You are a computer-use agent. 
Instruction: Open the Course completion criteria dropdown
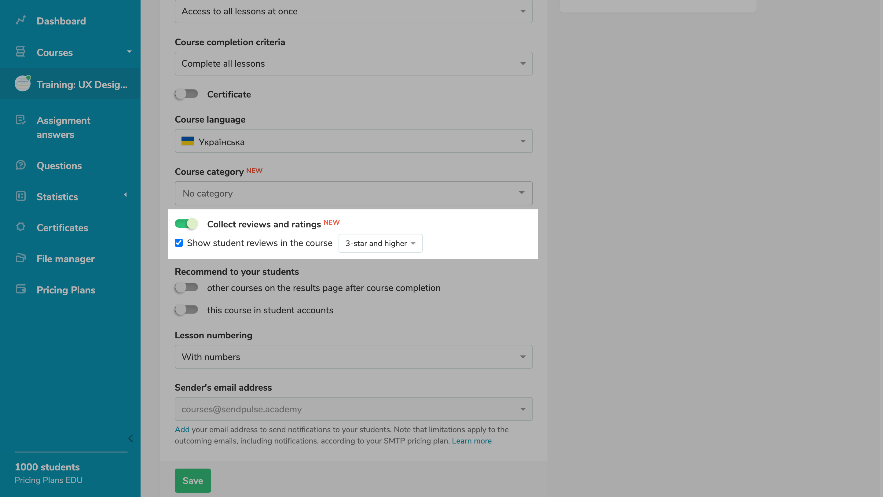tap(354, 64)
